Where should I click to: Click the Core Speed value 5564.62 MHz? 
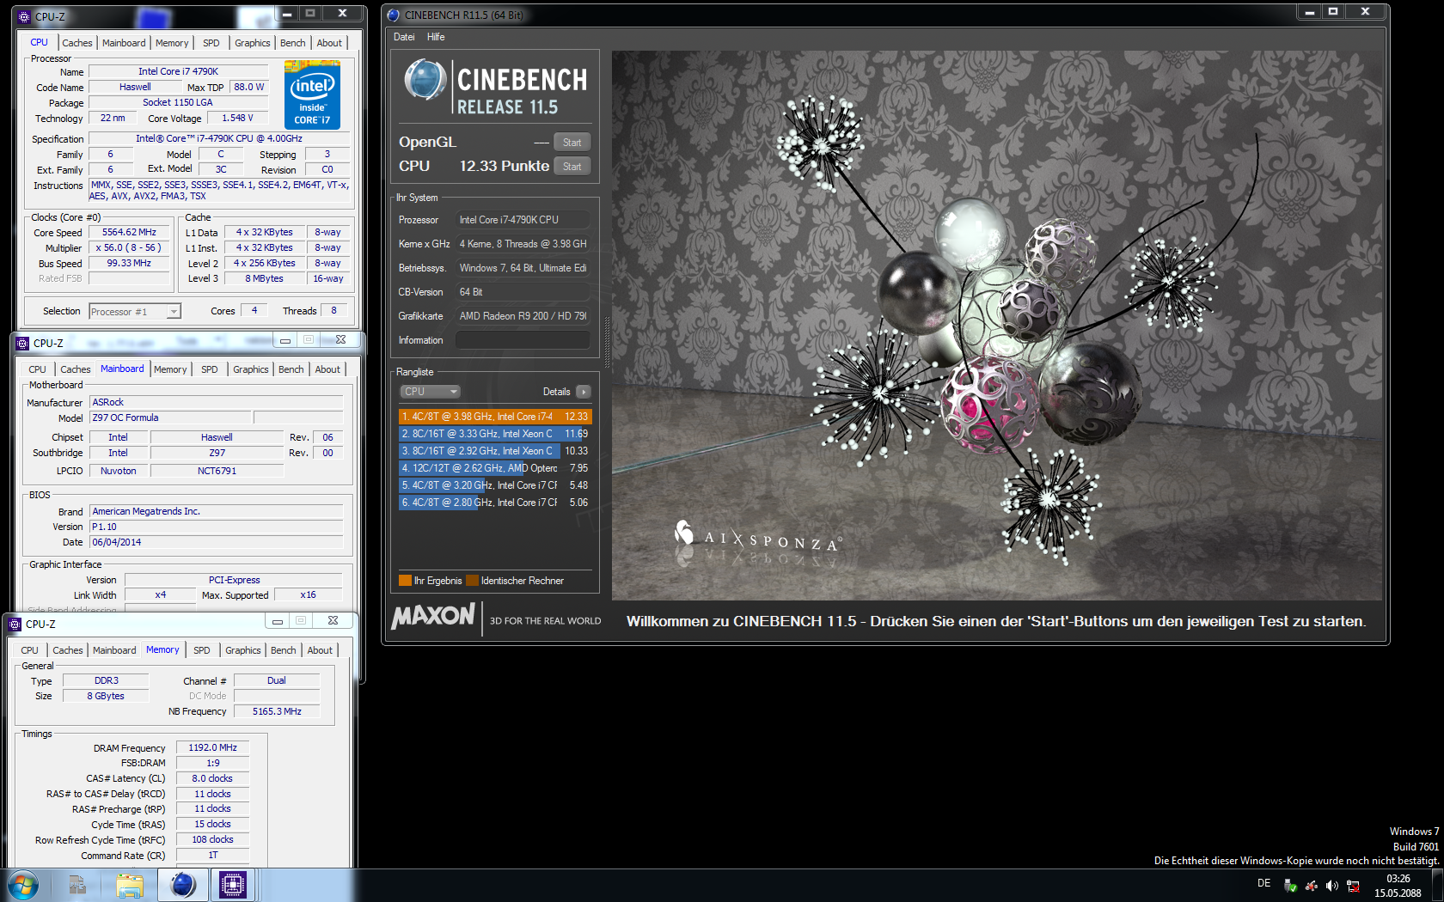[x=129, y=232]
